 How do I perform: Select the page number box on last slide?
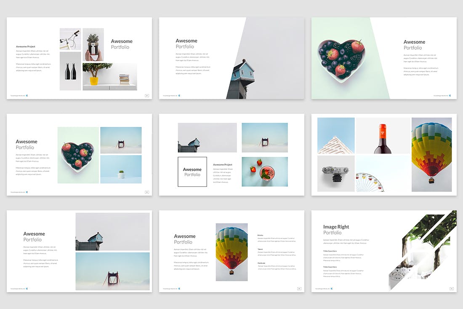(451, 289)
